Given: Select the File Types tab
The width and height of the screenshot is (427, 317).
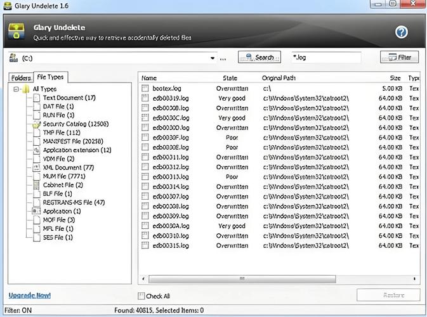Looking at the screenshot, I should (49, 77).
